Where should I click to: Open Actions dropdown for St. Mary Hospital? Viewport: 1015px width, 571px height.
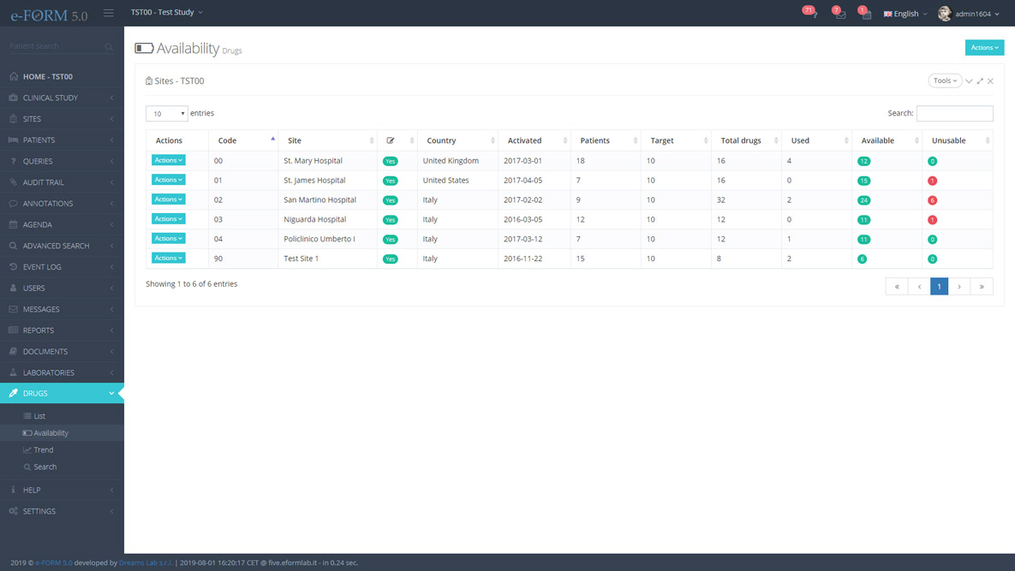pos(168,160)
